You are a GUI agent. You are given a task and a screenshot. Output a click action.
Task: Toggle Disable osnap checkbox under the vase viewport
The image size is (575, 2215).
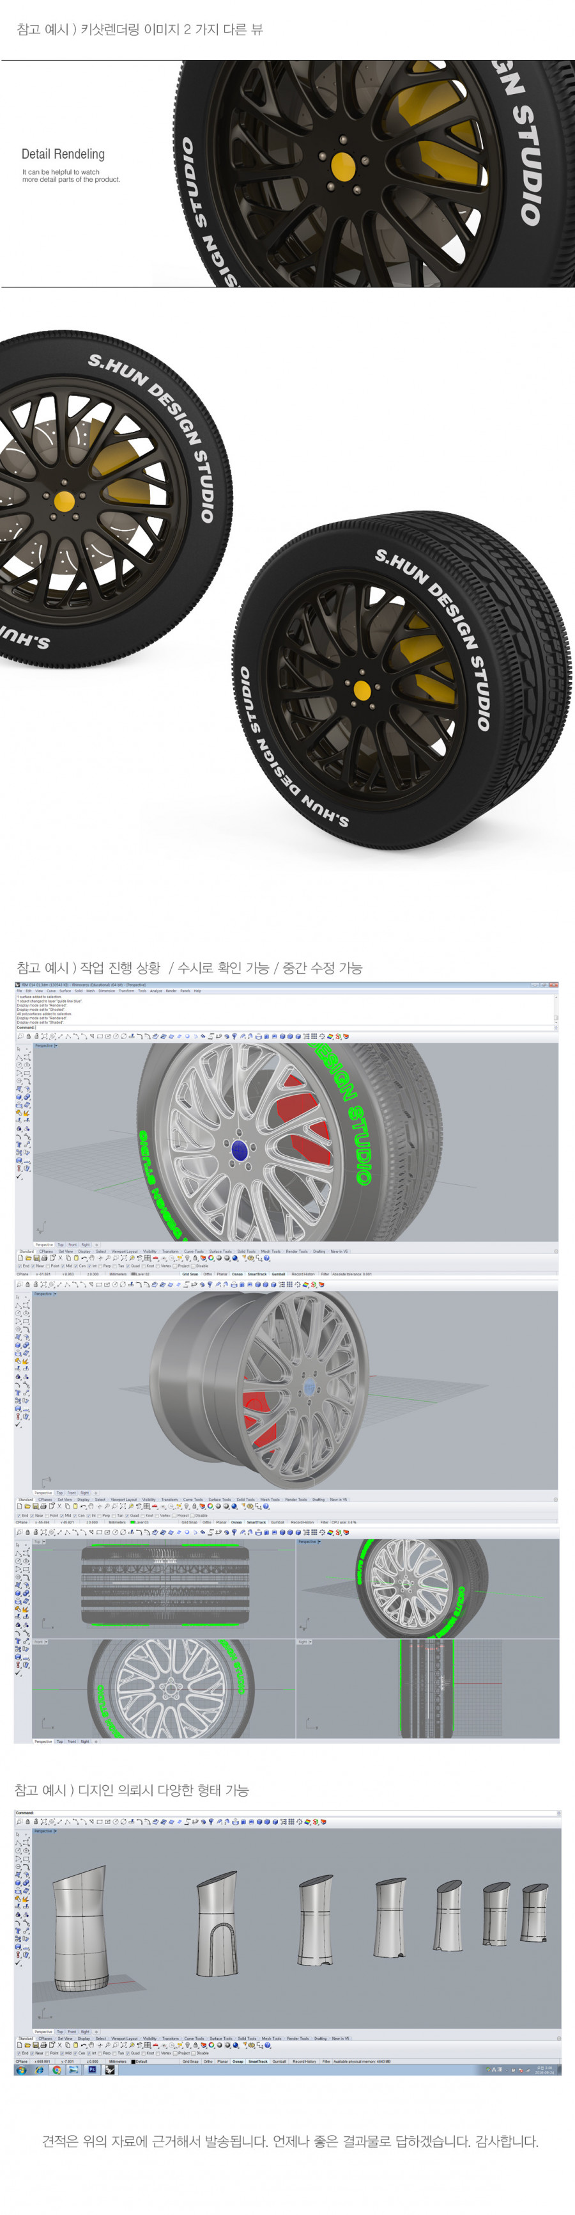[194, 2053]
